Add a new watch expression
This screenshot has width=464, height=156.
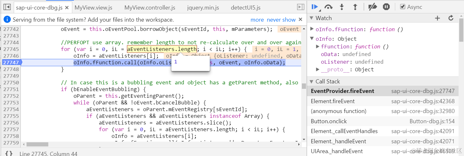437,18
